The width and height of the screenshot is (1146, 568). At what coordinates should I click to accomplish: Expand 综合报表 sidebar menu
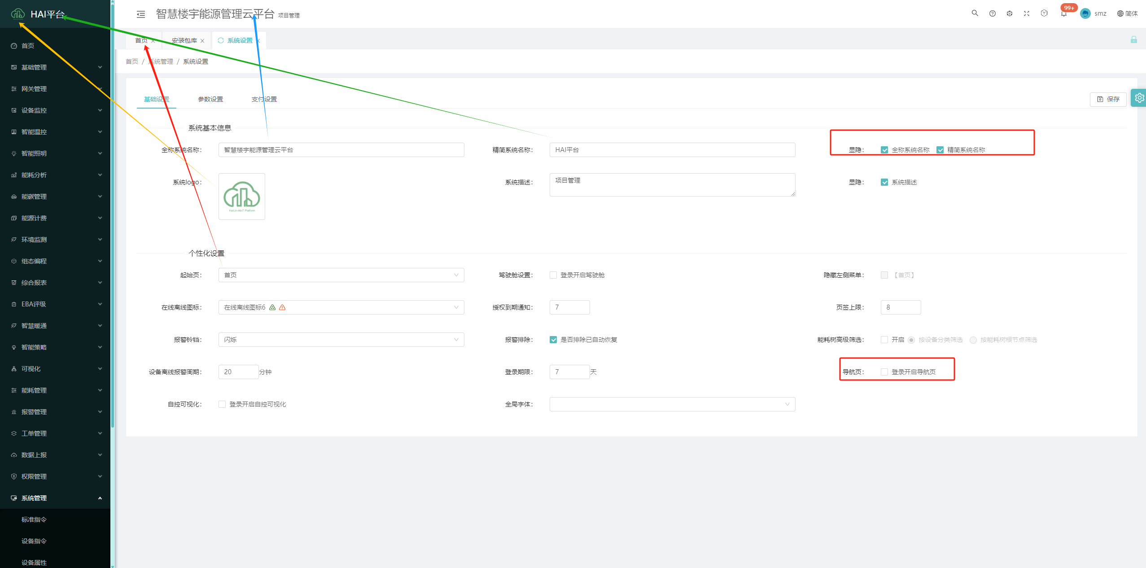click(55, 283)
